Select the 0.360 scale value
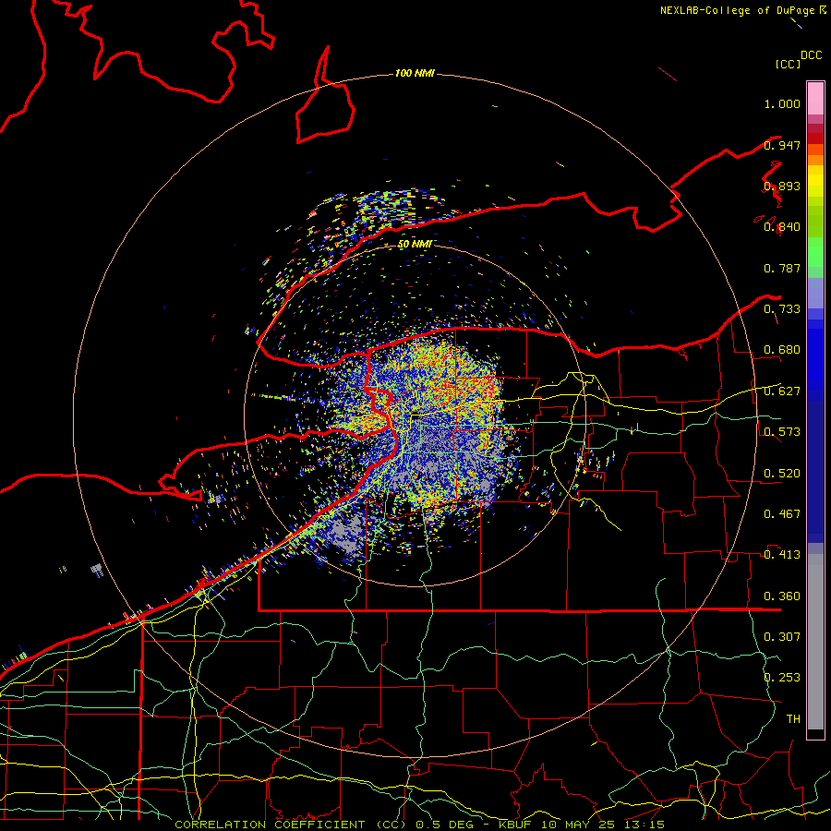This screenshot has height=831, width=831. click(782, 596)
